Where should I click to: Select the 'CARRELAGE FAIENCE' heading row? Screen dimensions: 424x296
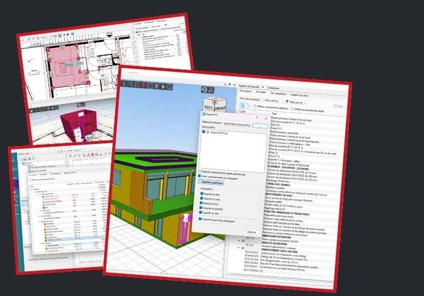[x=278, y=185]
